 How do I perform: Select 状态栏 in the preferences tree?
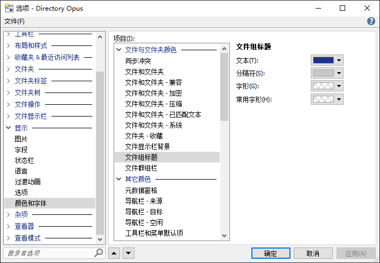click(24, 160)
